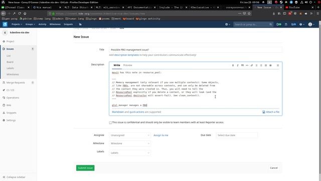
Task: Apply italic formatting in description toolbar
Action: coord(237,65)
